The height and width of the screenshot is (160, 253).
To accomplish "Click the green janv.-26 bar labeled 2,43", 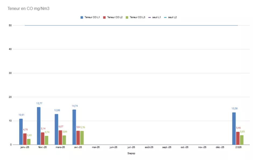I will tap(29, 142).
